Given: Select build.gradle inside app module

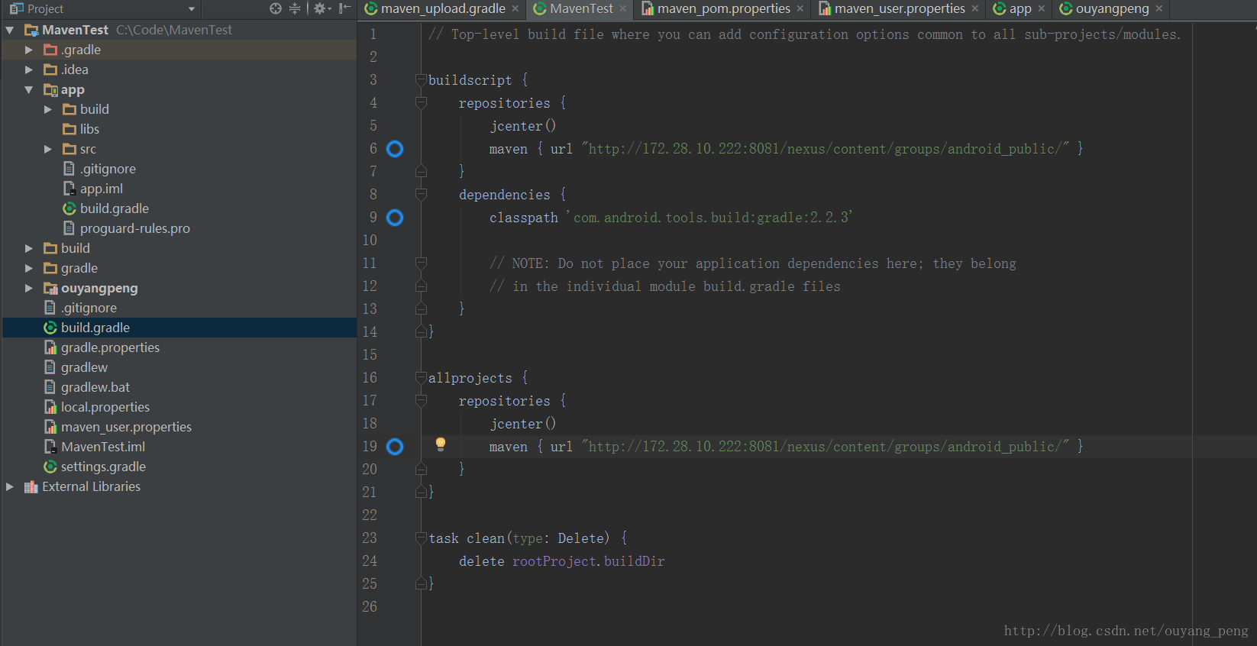Looking at the screenshot, I should coord(114,208).
